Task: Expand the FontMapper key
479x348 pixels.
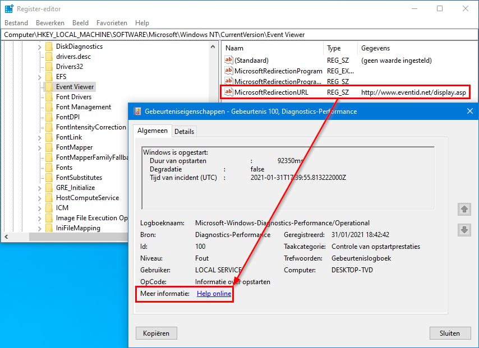Action: point(39,148)
